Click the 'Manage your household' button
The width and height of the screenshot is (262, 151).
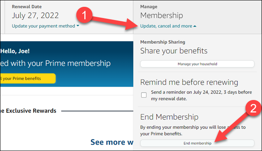pos(197,64)
